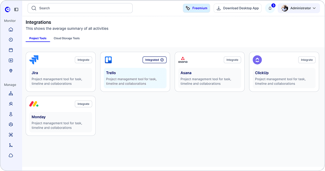Expand the Administrator account dropdown

299,8
